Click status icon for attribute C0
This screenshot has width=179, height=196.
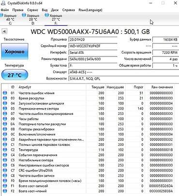tap(5, 140)
